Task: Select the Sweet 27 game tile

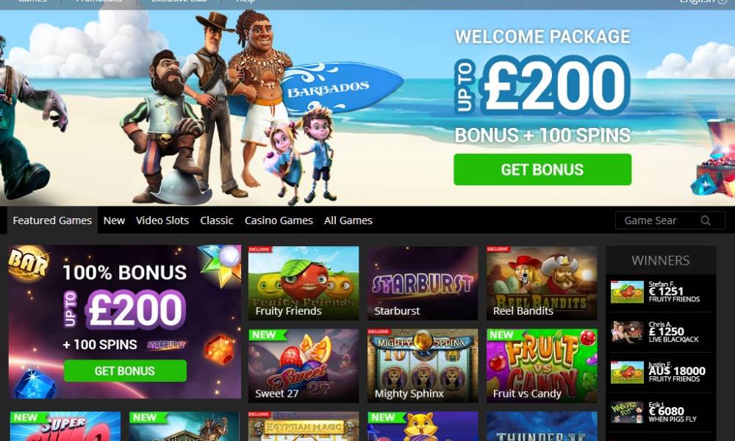Action: point(304,365)
